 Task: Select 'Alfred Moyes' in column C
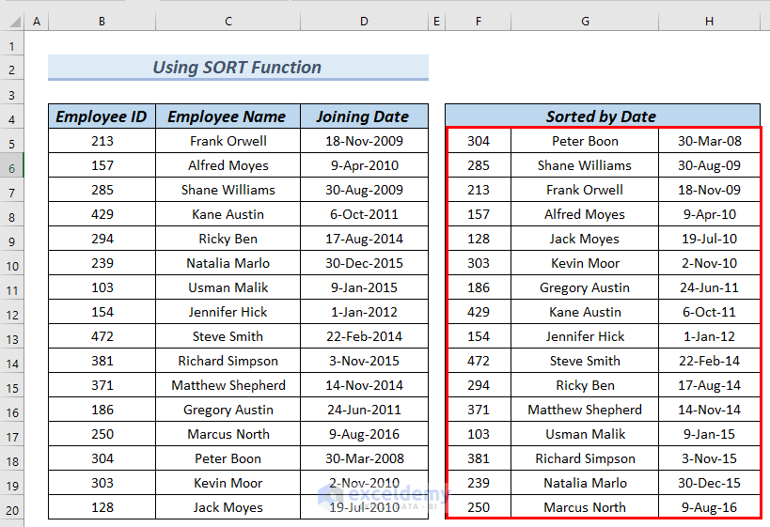coord(228,165)
